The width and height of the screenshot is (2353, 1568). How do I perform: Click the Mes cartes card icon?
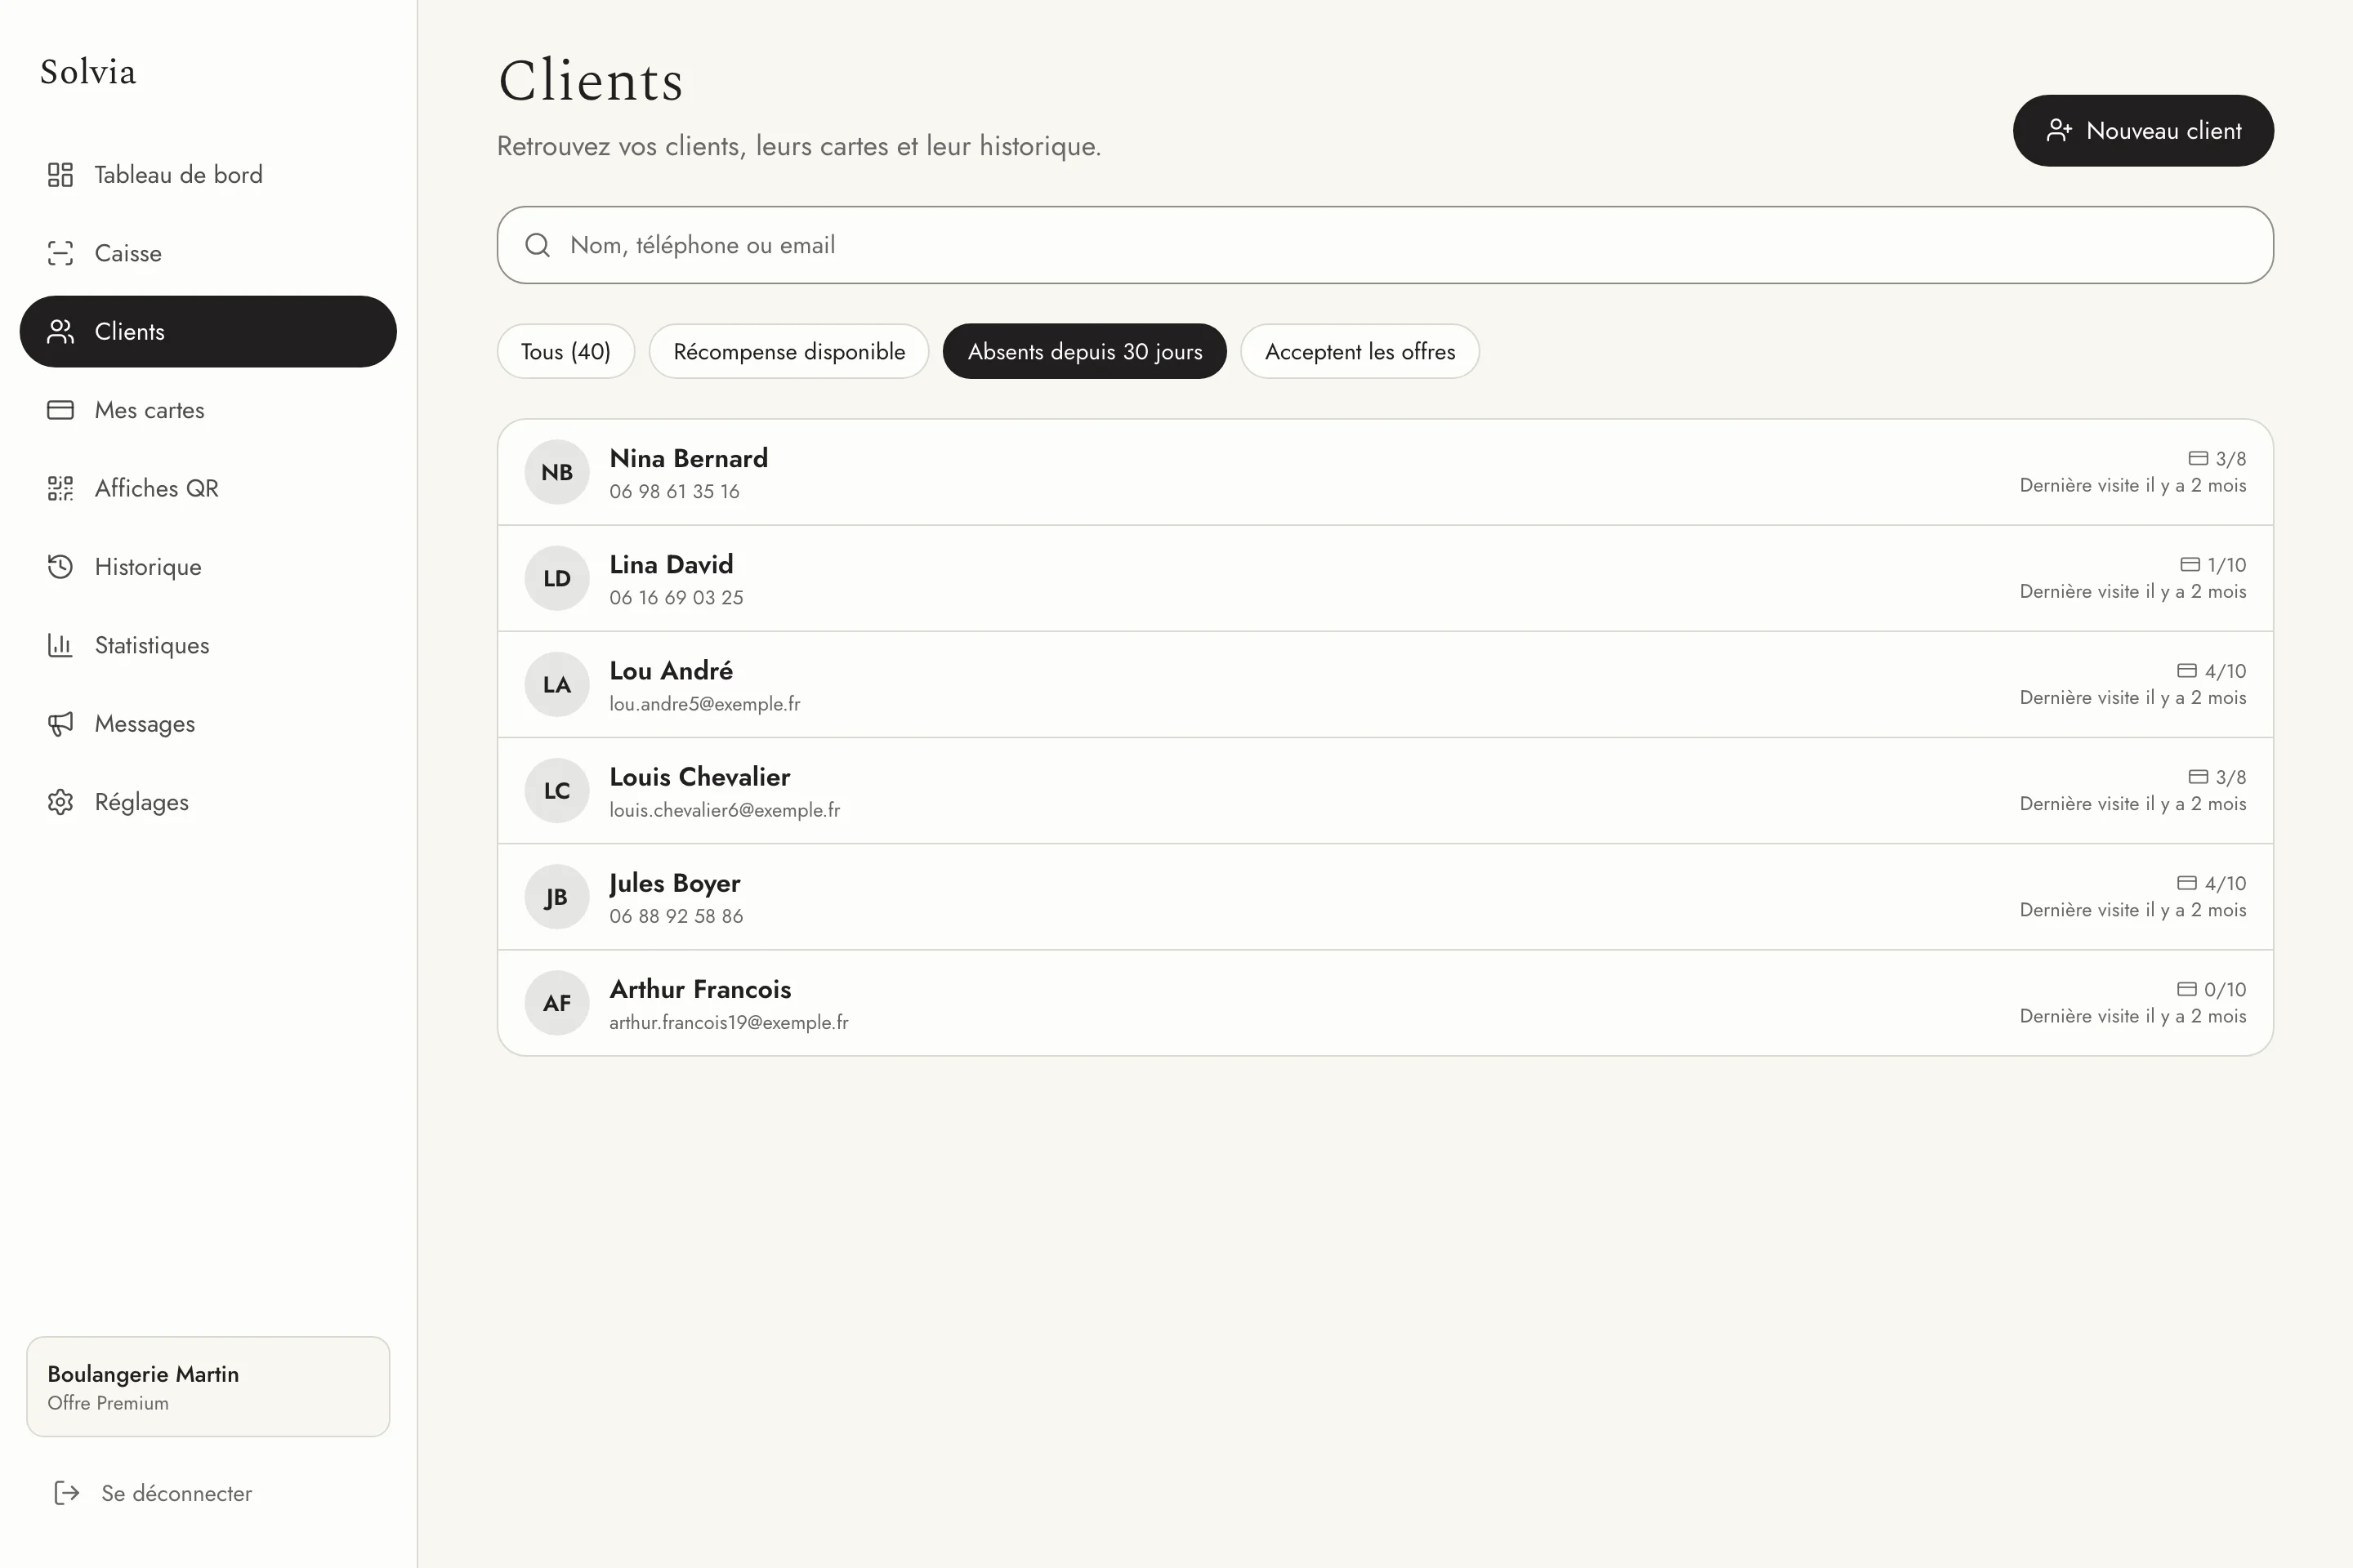(60, 410)
